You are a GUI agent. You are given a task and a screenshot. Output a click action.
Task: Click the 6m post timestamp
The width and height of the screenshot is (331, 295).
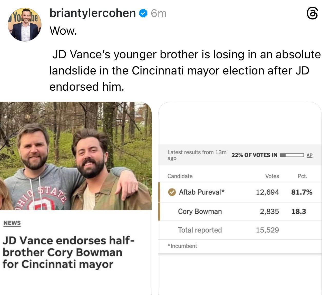(x=159, y=13)
